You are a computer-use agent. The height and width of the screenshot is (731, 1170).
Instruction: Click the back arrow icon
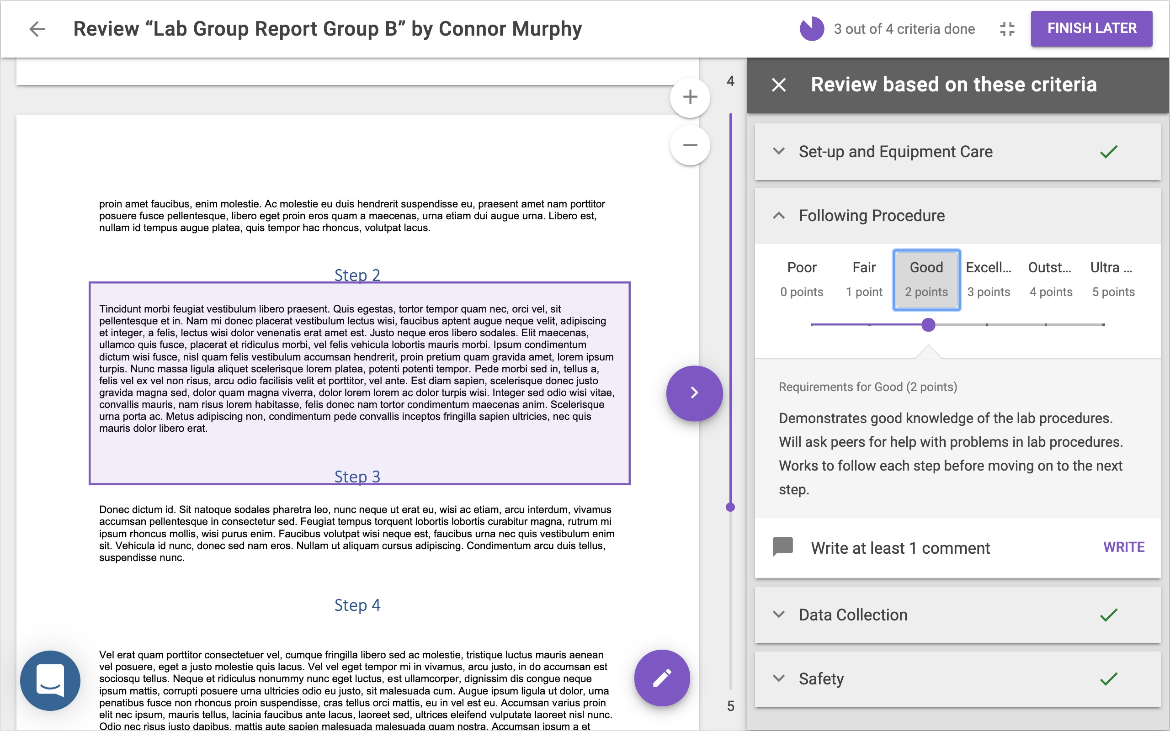(37, 29)
